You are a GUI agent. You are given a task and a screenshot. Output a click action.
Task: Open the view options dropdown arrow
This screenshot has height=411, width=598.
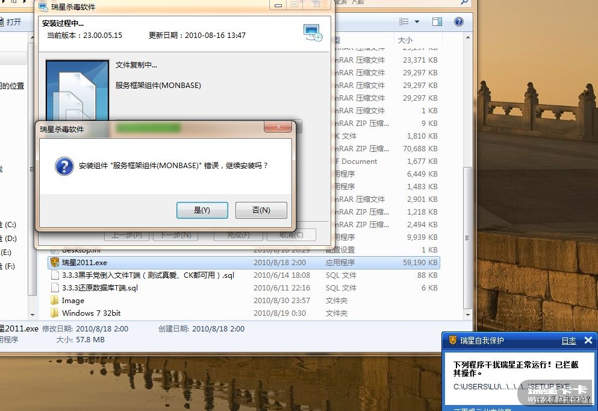click(x=417, y=22)
